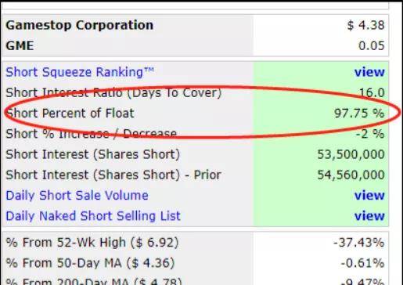Click view next to Daily Naked Short Selling List
The image size is (403, 285).
coord(369,216)
